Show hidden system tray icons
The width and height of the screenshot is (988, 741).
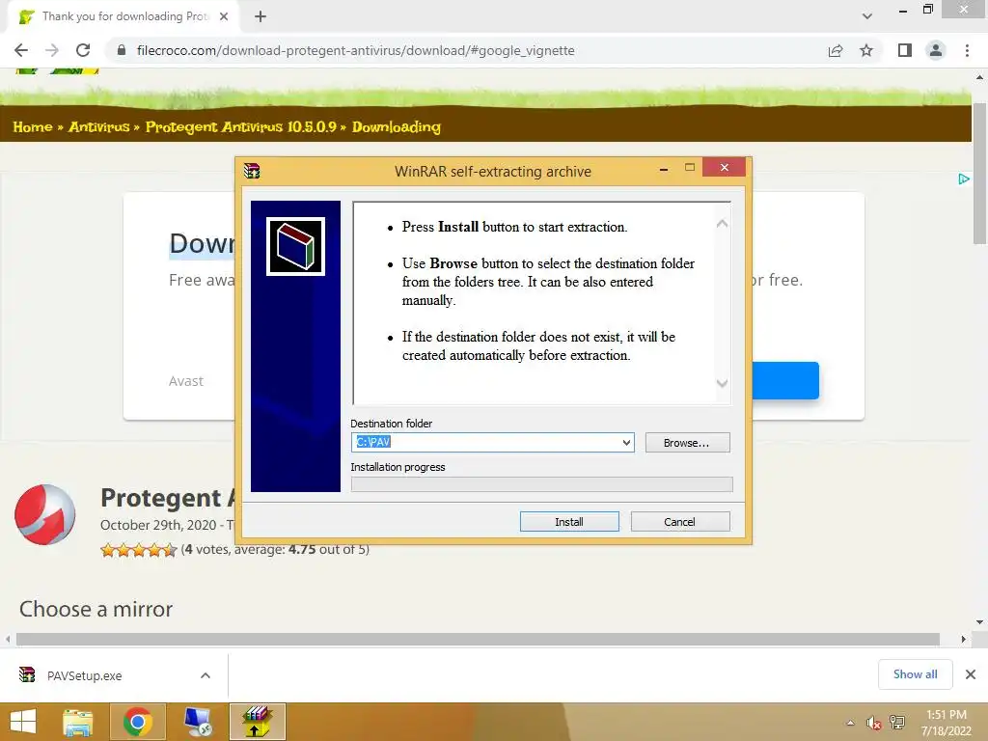[851, 723]
